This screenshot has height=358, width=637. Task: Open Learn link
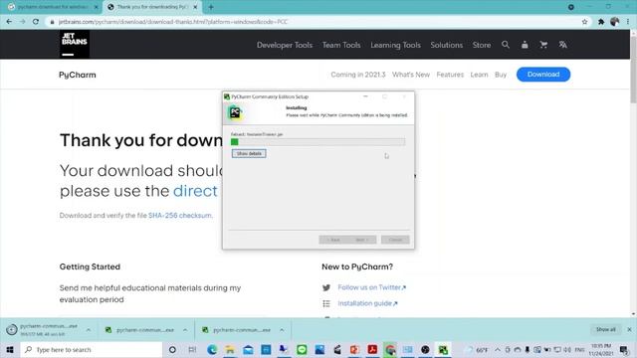click(479, 75)
